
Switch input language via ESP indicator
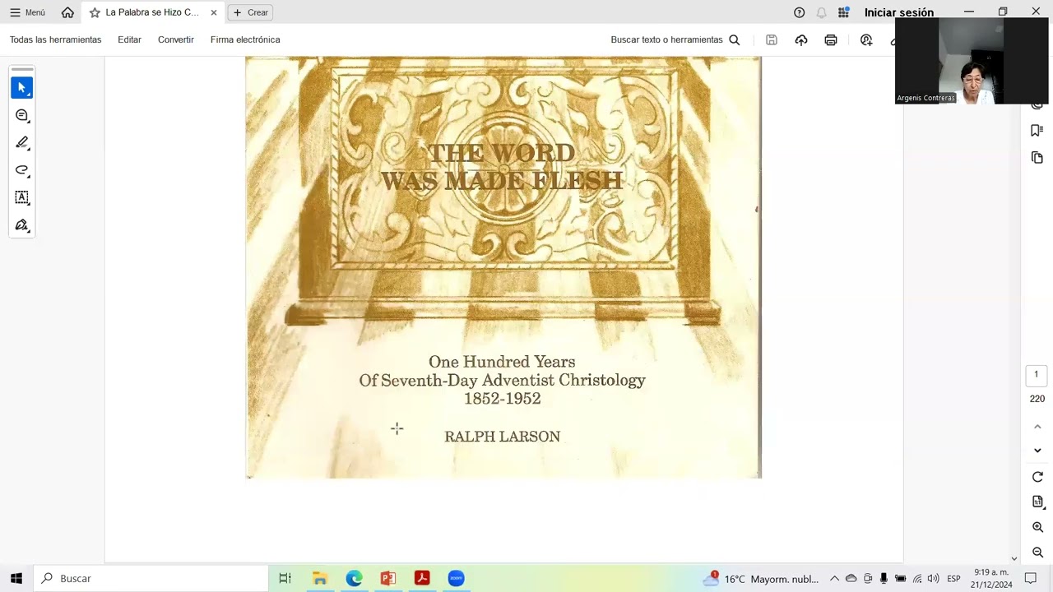[953, 579]
